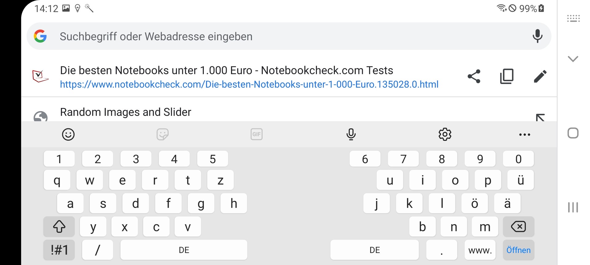Open keyboard settings gear
Screen dimensions: 590x265
[x=445, y=134]
